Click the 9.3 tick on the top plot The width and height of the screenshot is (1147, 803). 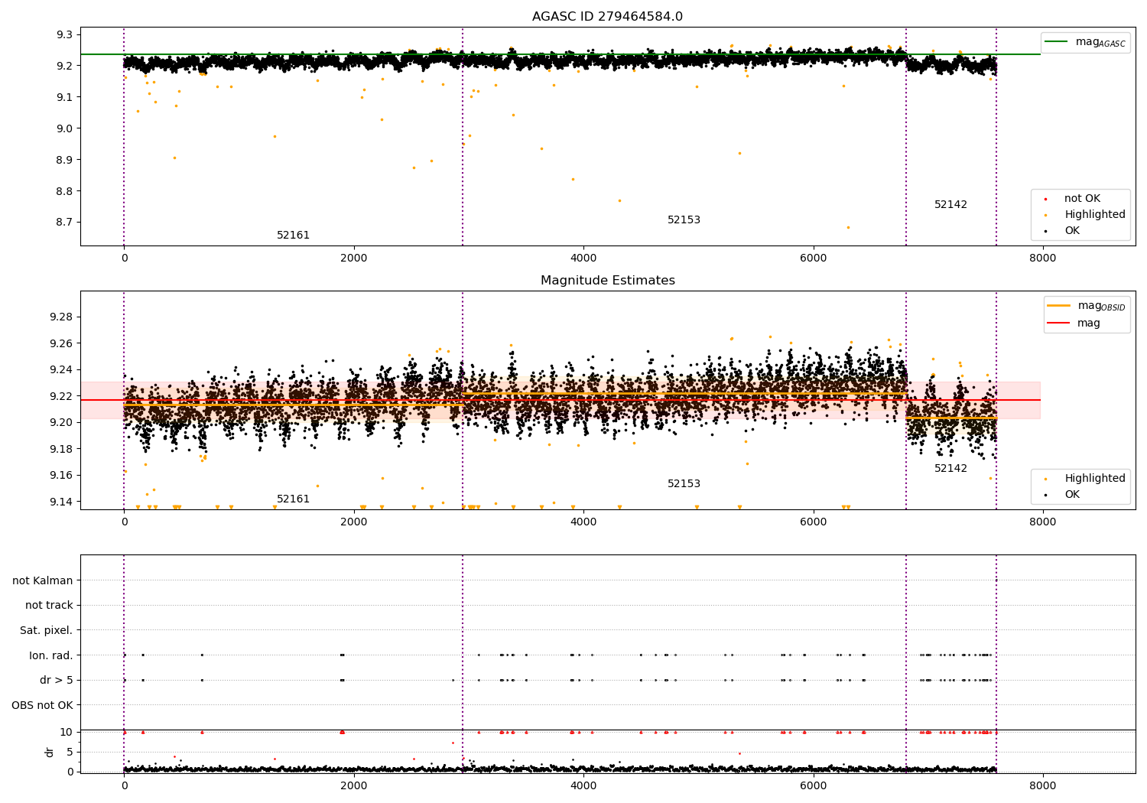click(x=64, y=35)
